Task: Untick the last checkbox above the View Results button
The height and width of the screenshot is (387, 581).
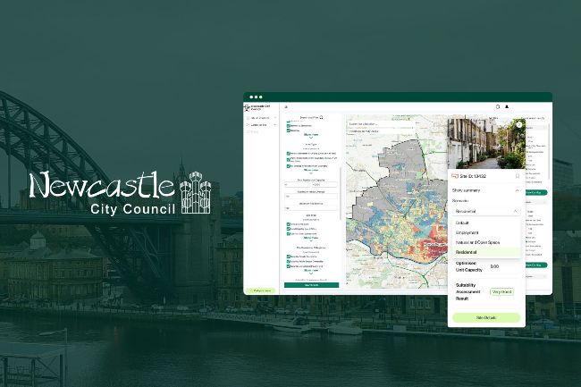Action: 288,266
